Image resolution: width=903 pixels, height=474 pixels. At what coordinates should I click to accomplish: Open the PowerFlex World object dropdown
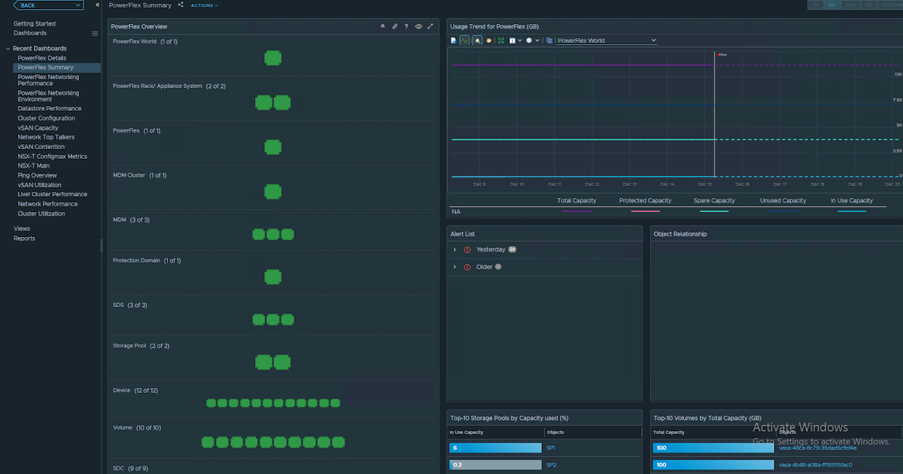click(x=607, y=41)
